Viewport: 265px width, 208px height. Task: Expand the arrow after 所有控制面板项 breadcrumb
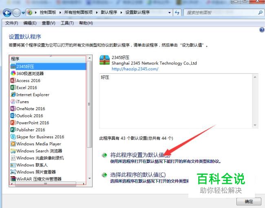[97, 13]
